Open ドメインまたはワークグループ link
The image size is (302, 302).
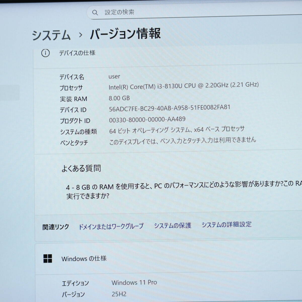[111, 226]
